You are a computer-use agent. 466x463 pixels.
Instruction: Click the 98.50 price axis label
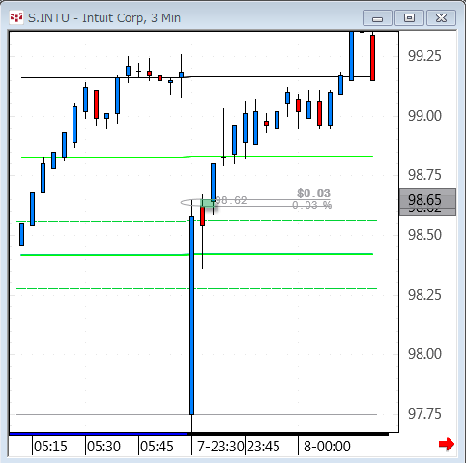tap(424, 235)
